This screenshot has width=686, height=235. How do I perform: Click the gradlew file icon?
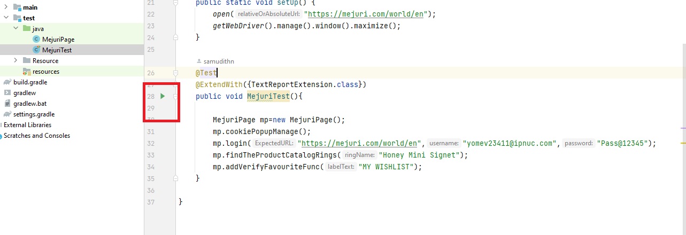(x=7, y=92)
